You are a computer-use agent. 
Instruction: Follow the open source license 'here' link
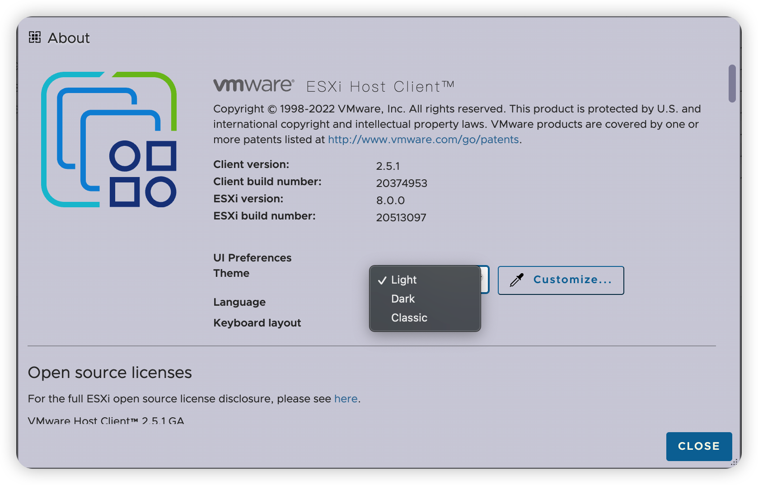click(346, 399)
